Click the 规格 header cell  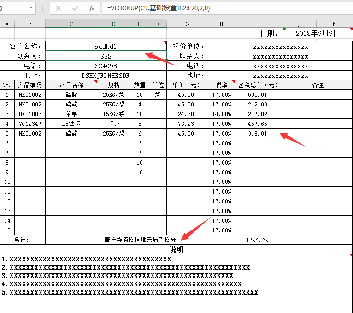[x=114, y=85]
